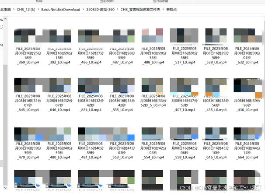The height and width of the screenshot is (193, 265).
Task: Click file name text _479_L0.mp4
Action: click(28, 157)
